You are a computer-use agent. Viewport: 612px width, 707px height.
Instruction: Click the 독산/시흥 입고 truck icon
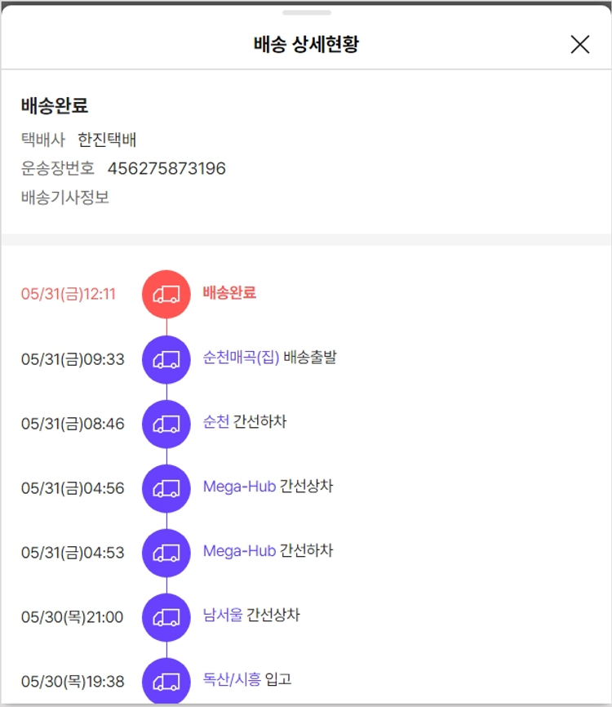click(x=166, y=681)
